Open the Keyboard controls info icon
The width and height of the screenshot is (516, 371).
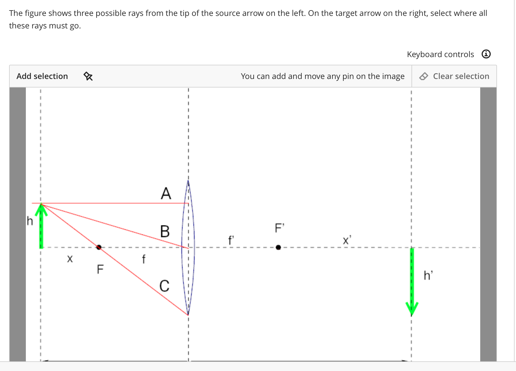point(486,54)
